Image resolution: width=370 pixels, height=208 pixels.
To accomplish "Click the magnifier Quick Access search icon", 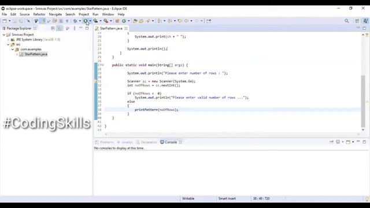I will coord(346,21).
